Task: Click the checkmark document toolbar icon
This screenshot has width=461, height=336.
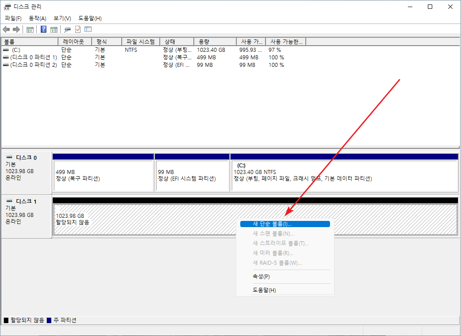Action: 78,30
